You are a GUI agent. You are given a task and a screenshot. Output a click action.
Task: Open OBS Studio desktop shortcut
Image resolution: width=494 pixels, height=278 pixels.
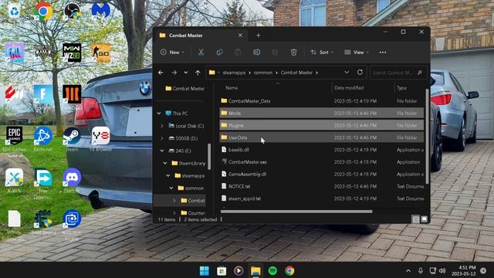coord(72,12)
